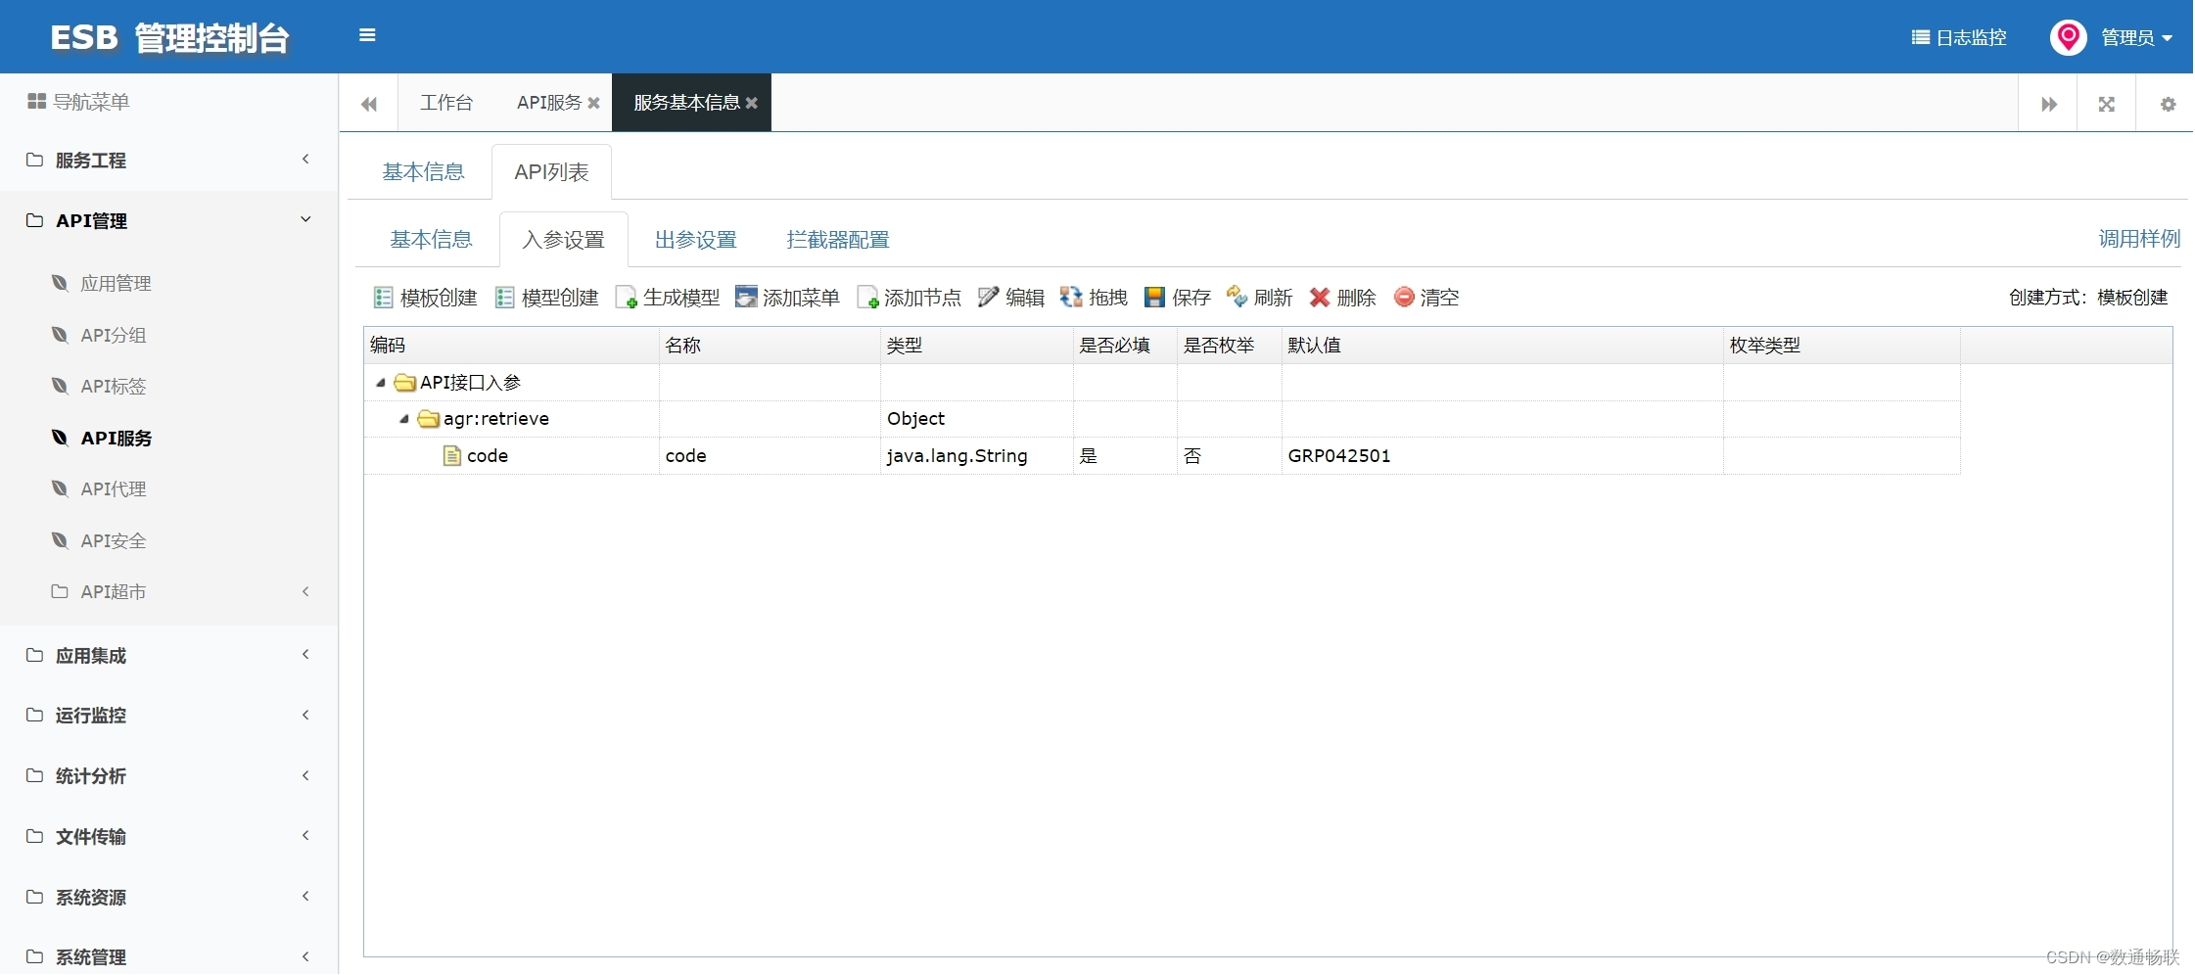
Task: Select the code leaf node
Action: click(x=488, y=456)
